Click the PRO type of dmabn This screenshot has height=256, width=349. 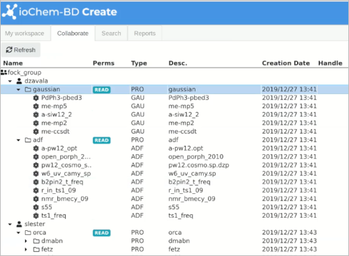(138, 241)
